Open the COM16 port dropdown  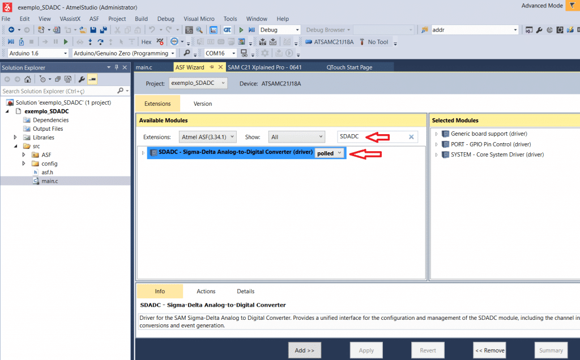(220, 53)
